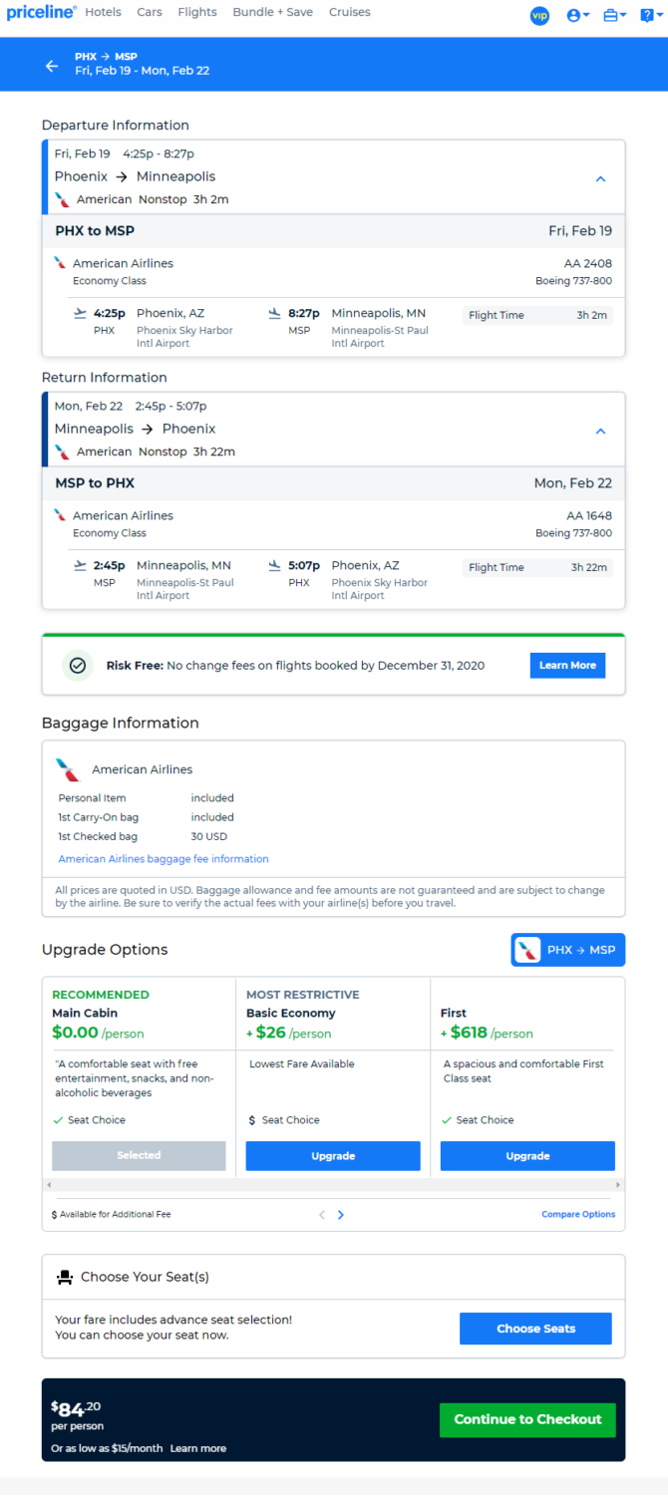Click the seat icon next to Choose Your Seat(s)

point(65,1277)
